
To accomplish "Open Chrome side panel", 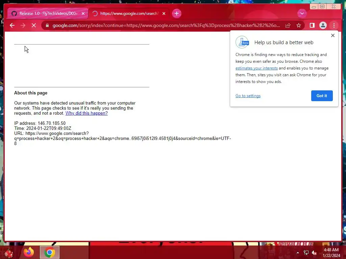I will [312, 25].
